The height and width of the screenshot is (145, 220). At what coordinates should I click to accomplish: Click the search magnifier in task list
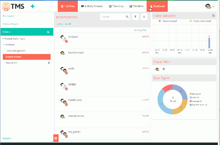127,17
